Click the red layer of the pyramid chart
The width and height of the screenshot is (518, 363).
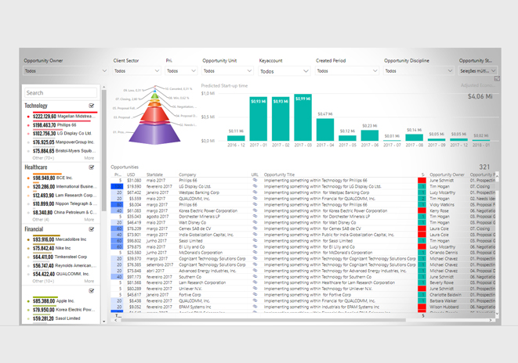coord(154,114)
